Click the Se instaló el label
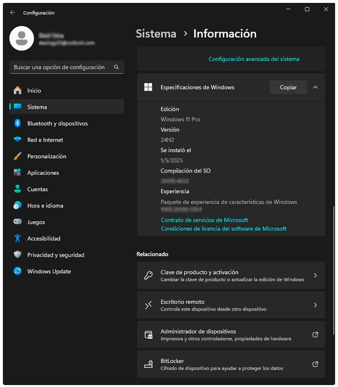This screenshot has height=387, width=338. point(176,150)
